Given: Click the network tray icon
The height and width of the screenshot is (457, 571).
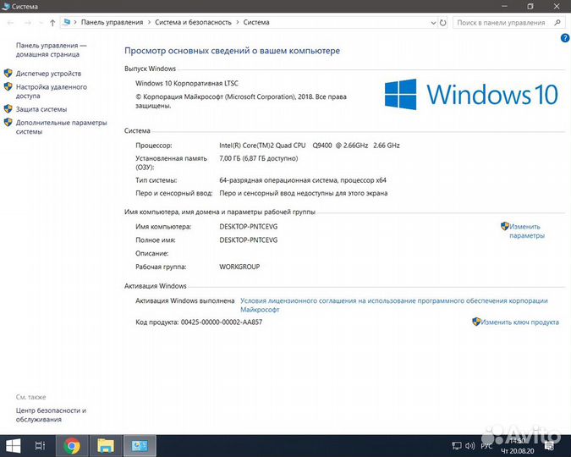Looking at the screenshot, I should (x=457, y=446).
